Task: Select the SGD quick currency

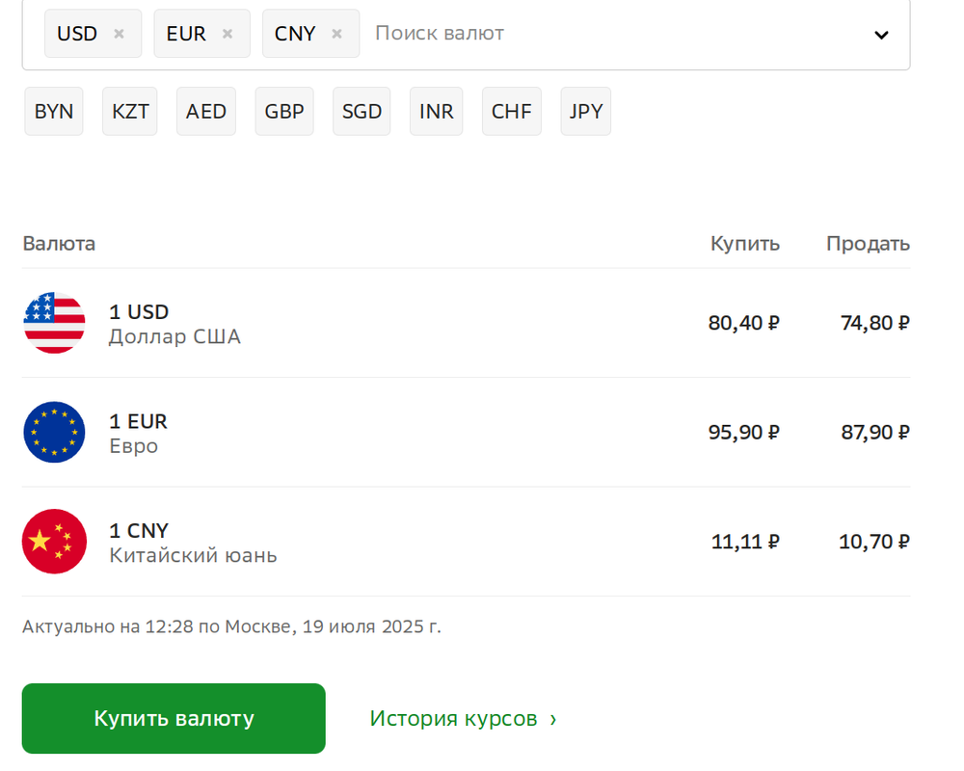Action: pyautogui.click(x=361, y=111)
